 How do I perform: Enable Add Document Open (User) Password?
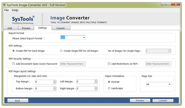[x=14, y=64]
